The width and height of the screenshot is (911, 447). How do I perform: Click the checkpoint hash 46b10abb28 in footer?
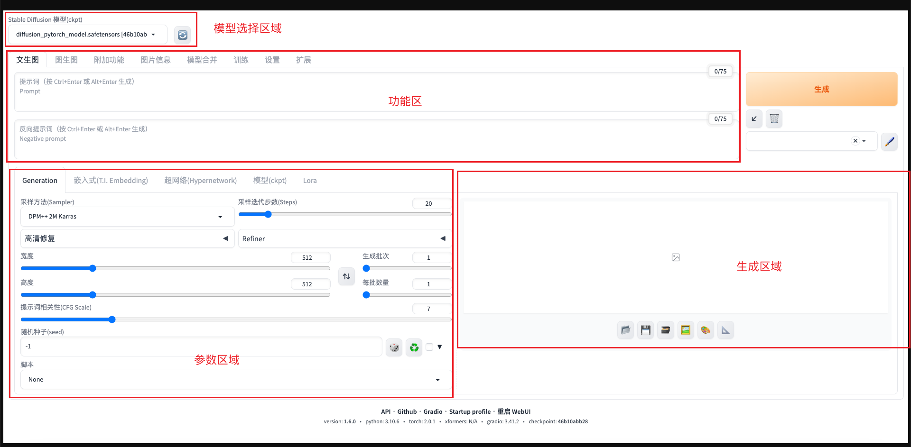(573, 421)
